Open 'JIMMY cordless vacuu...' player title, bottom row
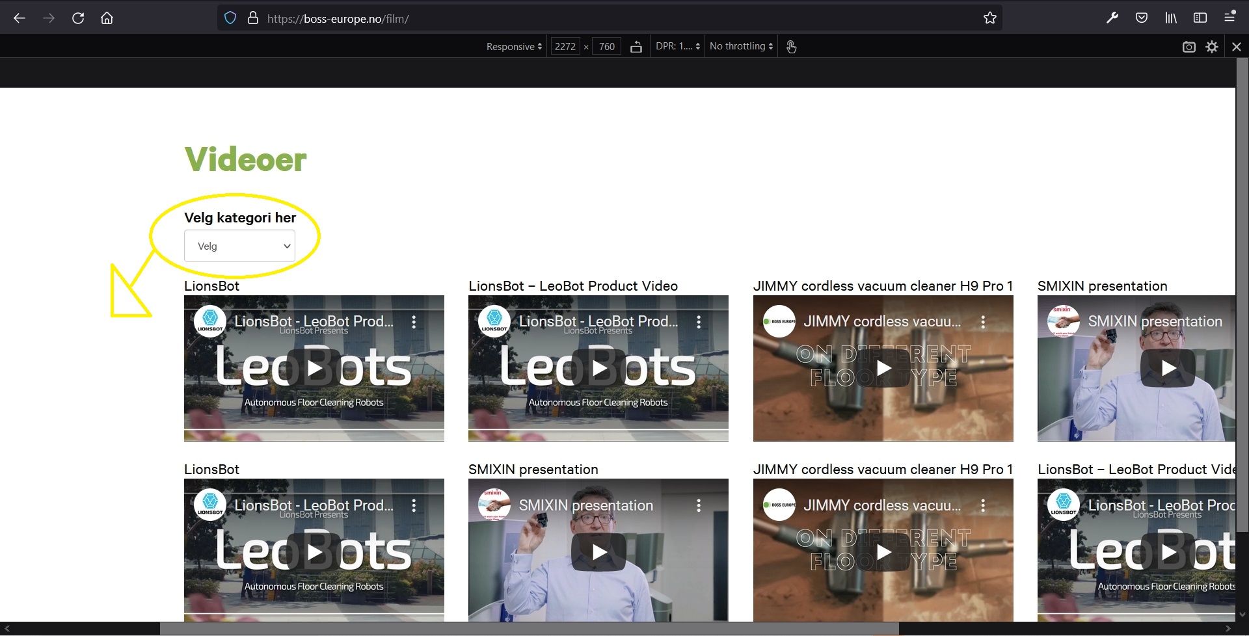This screenshot has width=1249, height=636. 882,505
